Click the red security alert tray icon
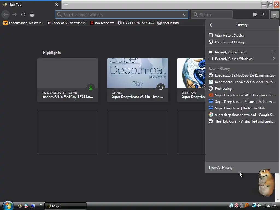280x210 pixels. (237, 206)
